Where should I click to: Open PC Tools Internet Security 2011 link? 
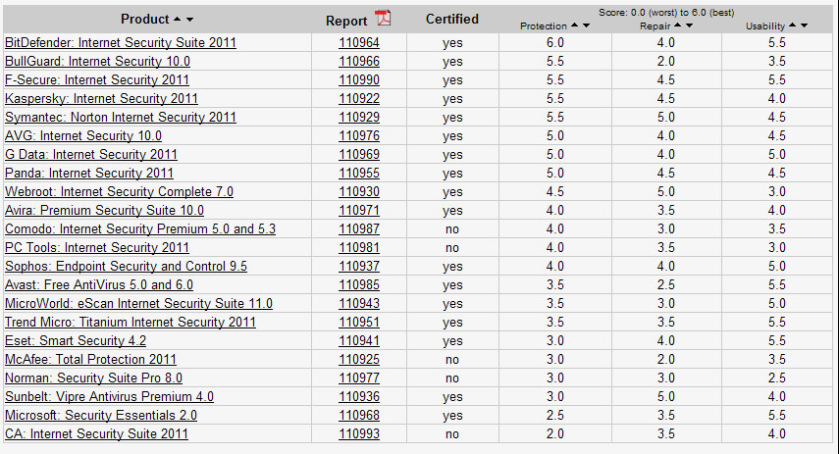pos(97,248)
